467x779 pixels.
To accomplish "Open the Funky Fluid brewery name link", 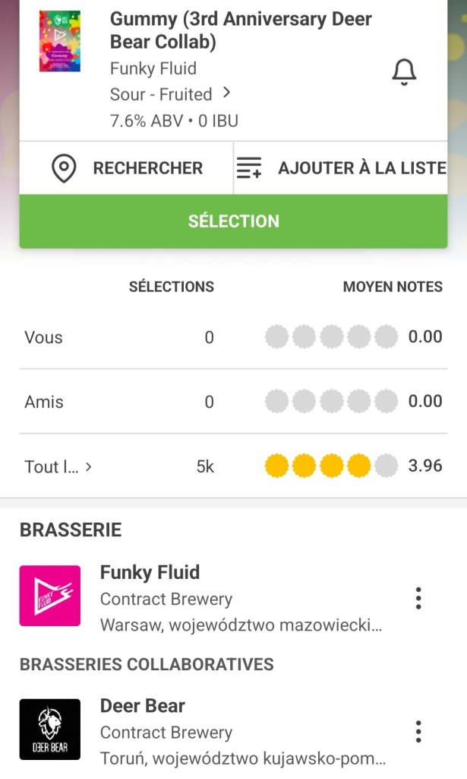I will click(x=150, y=572).
